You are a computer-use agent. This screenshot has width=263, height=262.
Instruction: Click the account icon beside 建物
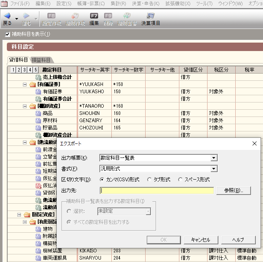[38, 229]
